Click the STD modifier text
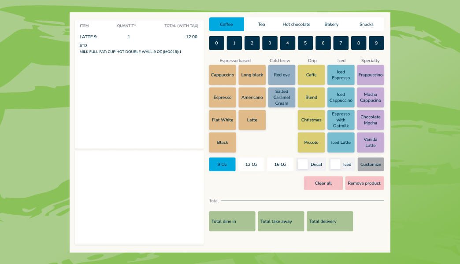This screenshot has width=460, height=264. pos(83,45)
